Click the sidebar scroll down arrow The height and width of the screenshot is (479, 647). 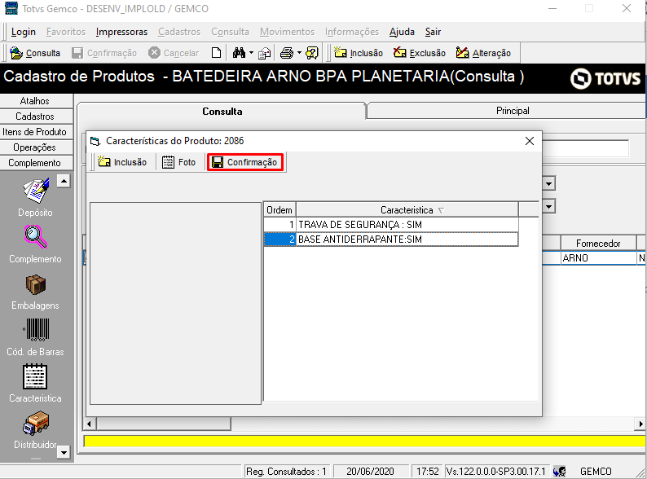[64, 453]
